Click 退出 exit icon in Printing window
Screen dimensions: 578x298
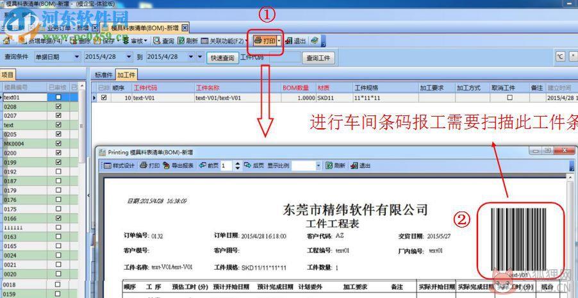point(354,166)
